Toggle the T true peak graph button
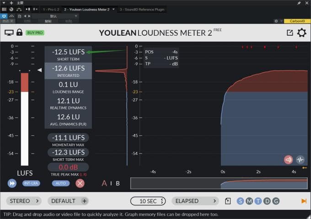The image size is (311, 219). [x=258, y=201]
